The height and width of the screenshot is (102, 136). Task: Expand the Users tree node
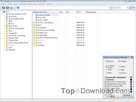click(4, 48)
